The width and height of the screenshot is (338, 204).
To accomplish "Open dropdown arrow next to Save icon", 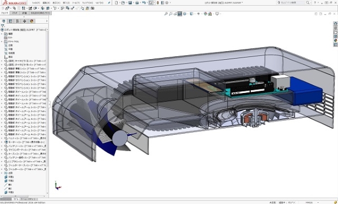I will tap(133, 3).
